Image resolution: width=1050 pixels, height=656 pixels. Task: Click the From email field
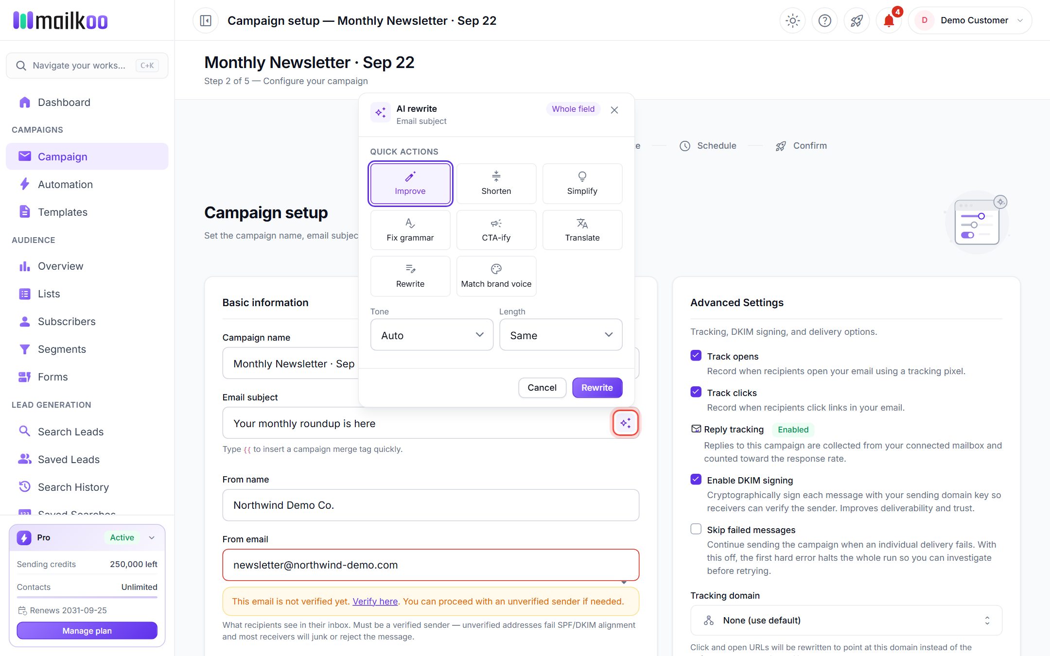(x=431, y=565)
